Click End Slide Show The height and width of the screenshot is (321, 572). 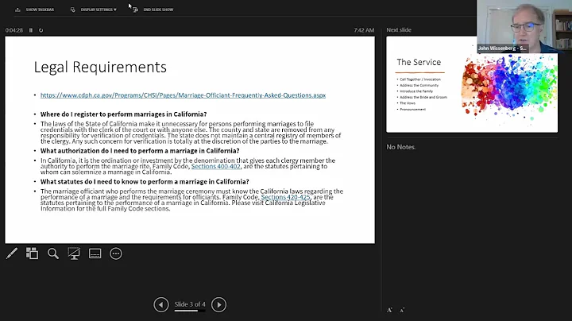click(x=153, y=10)
